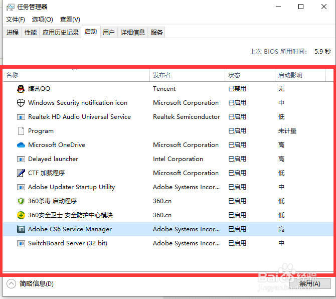Click the Tencent QQ penguin icon
This screenshot has height=299, width=336.
pyautogui.click(x=21, y=89)
